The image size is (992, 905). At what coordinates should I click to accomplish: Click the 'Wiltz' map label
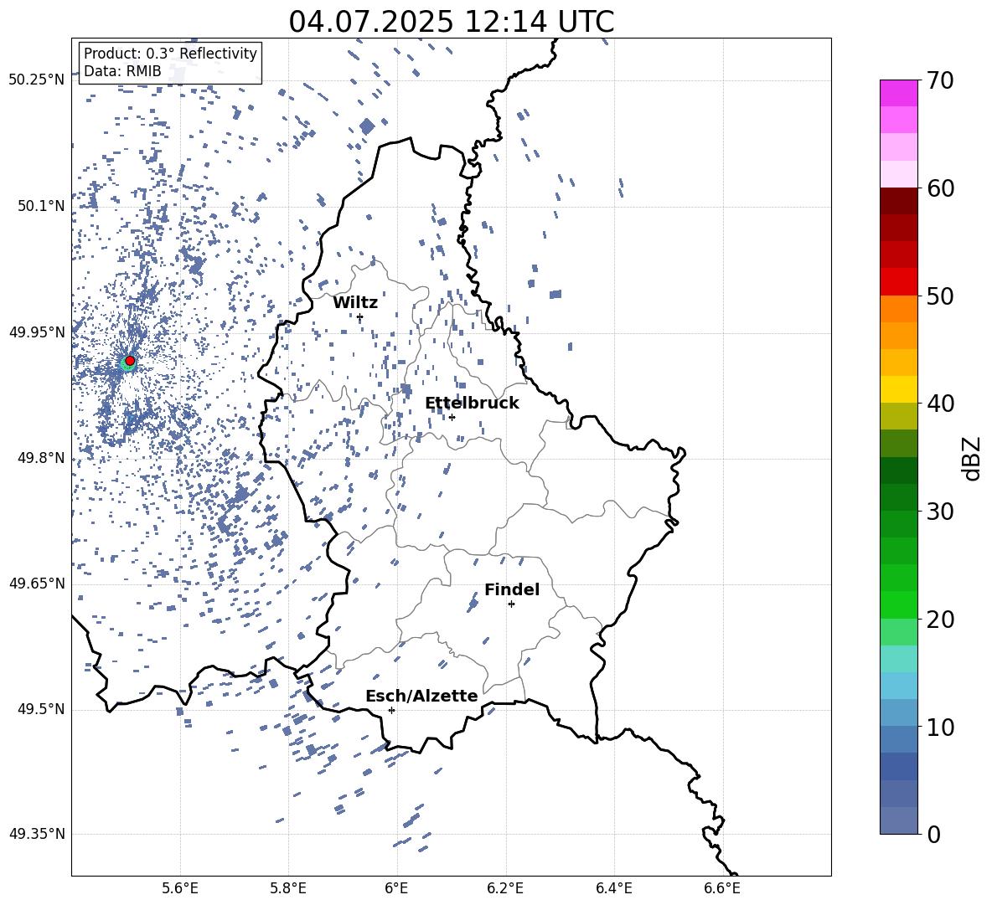pos(355,303)
